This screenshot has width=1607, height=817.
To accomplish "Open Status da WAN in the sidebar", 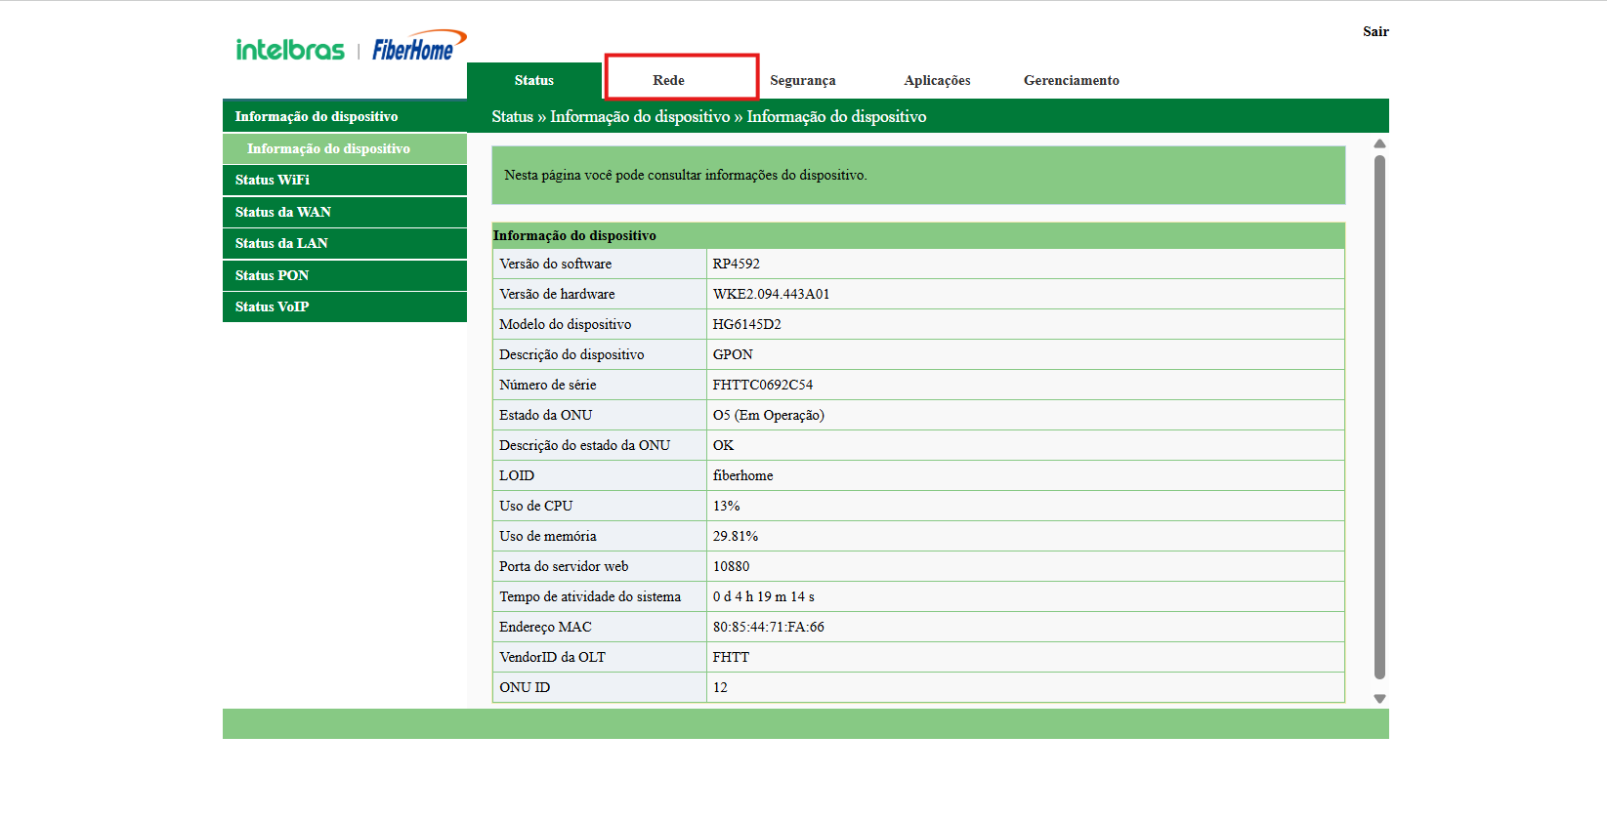I will [x=283, y=212].
